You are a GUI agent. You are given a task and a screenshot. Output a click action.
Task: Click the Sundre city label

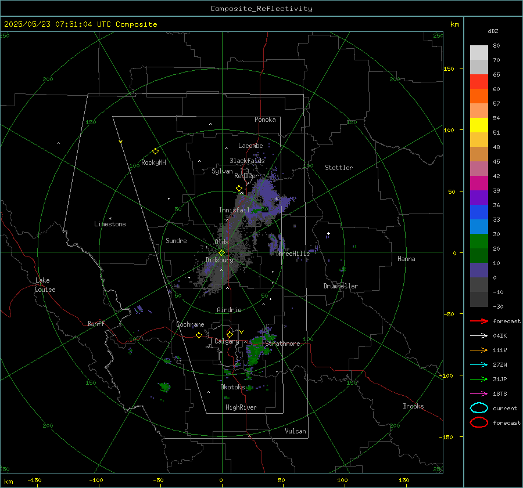[176, 240]
